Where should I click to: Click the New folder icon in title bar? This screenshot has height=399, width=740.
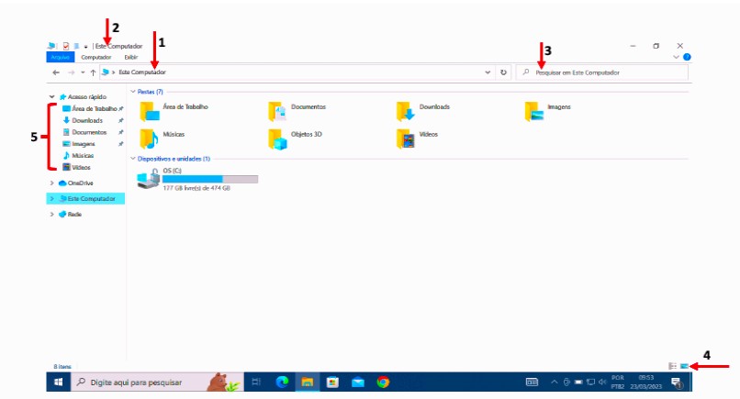pyautogui.click(x=76, y=46)
